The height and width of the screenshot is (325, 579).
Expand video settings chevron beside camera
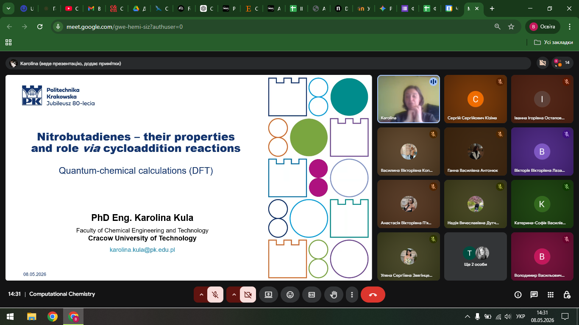[x=234, y=295]
